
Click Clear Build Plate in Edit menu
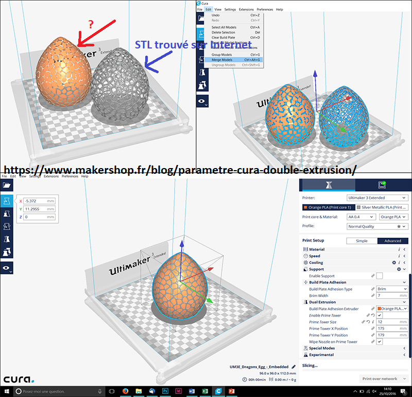(x=233, y=38)
